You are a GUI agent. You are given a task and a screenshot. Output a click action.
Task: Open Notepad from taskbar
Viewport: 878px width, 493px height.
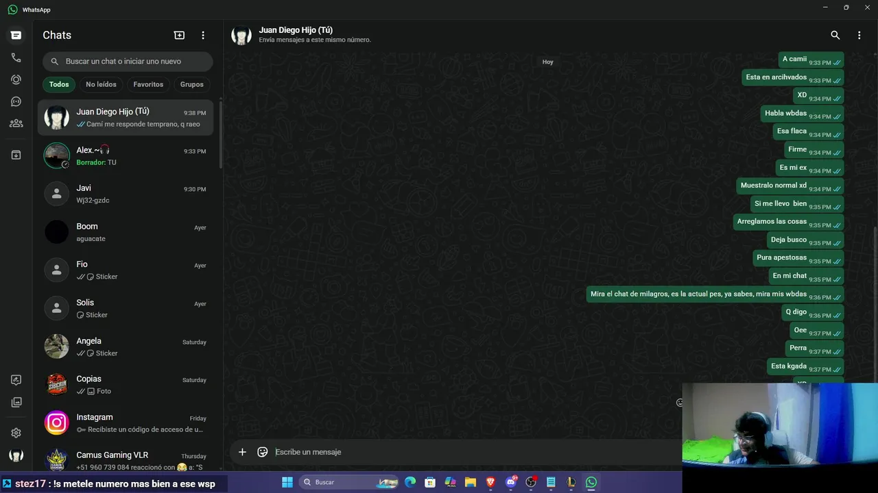pos(551,482)
